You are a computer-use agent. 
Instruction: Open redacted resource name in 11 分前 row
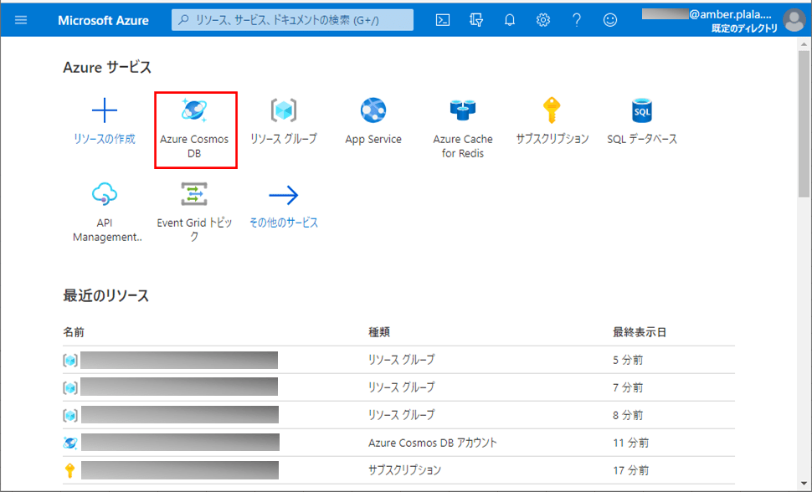[x=180, y=443]
